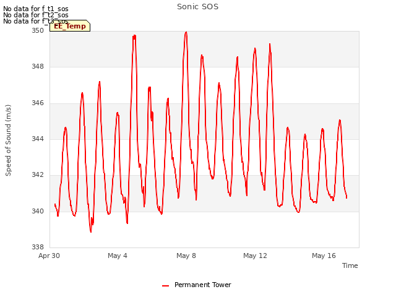Image resolution: width=396 pixels, height=297 pixels.
Task: Click the lowest trough of the red line
Action: tap(91, 231)
